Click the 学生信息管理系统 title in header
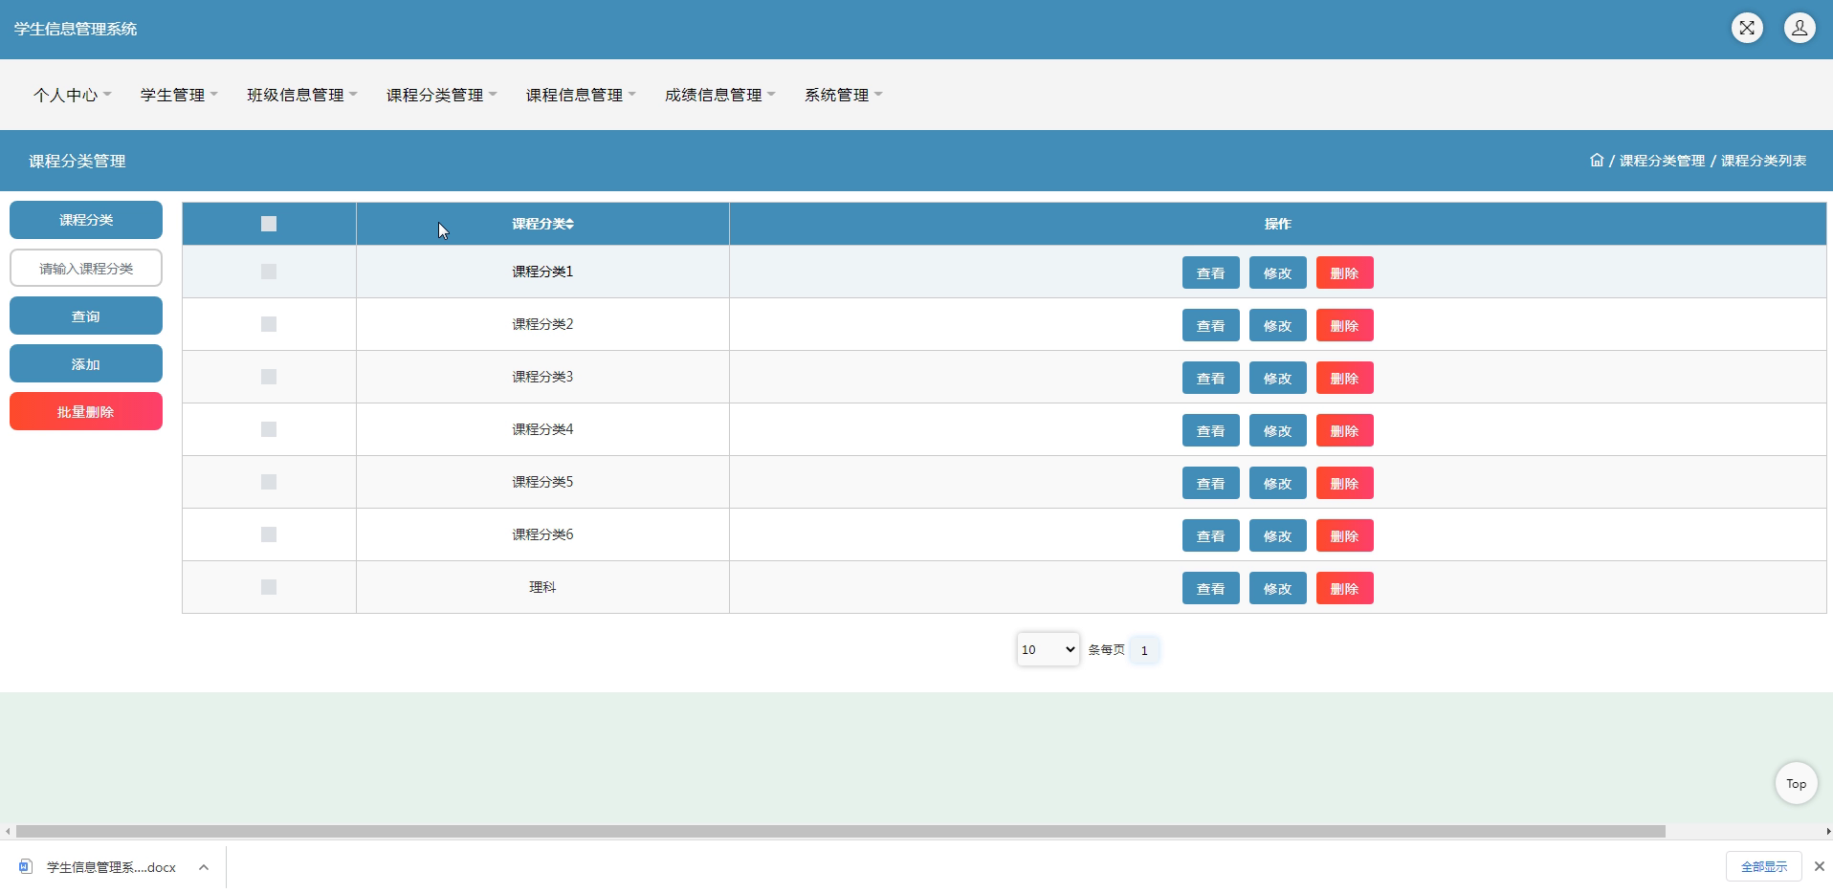This screenshot has height=893, width=1833. click(x=76, y=29)
